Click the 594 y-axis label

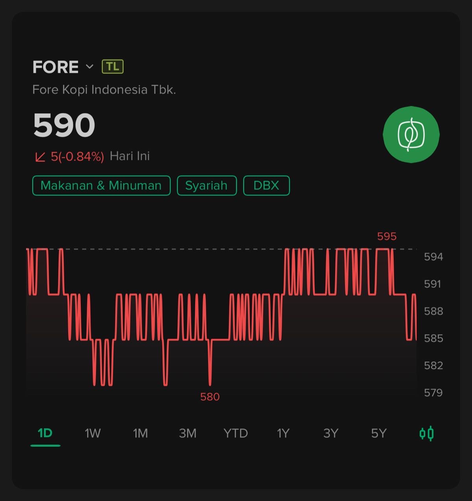[433, 257]
